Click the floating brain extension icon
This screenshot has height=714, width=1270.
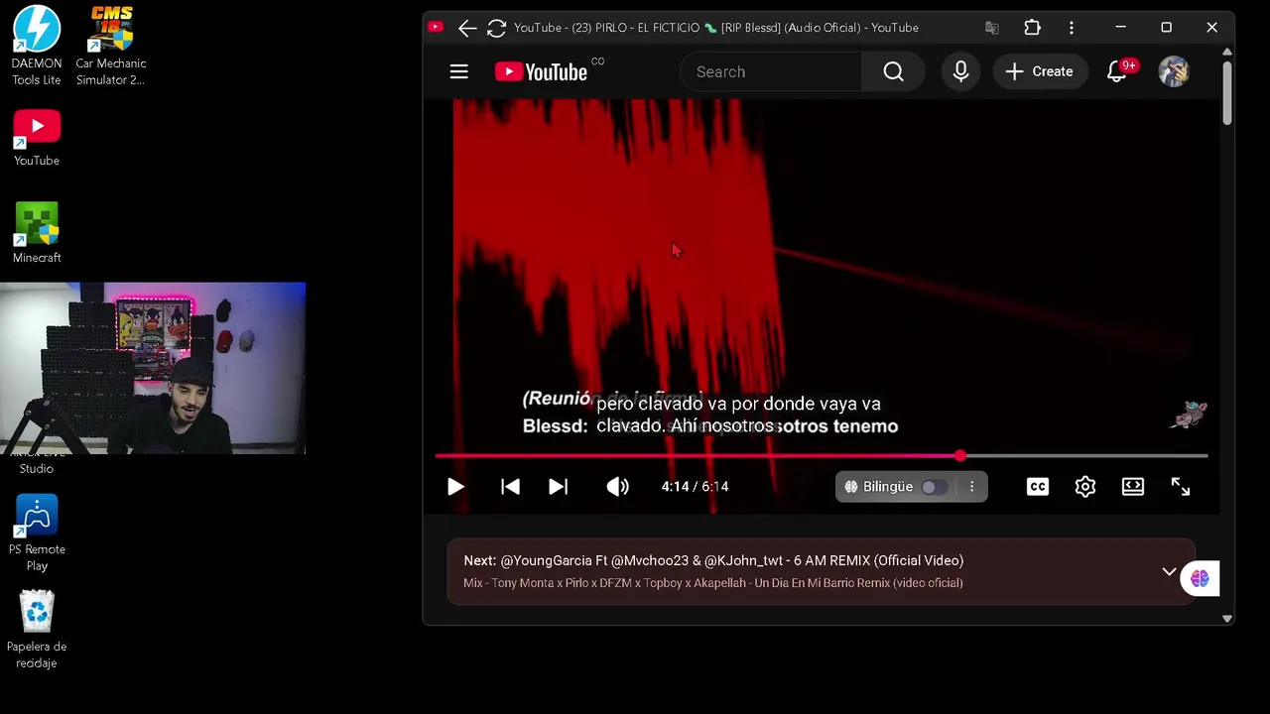[x=1200, y=579]
